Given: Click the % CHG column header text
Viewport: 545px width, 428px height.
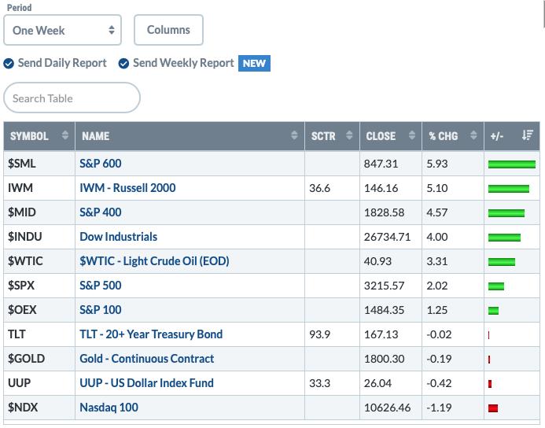Looking at the screenshot, I should (444, 136).
